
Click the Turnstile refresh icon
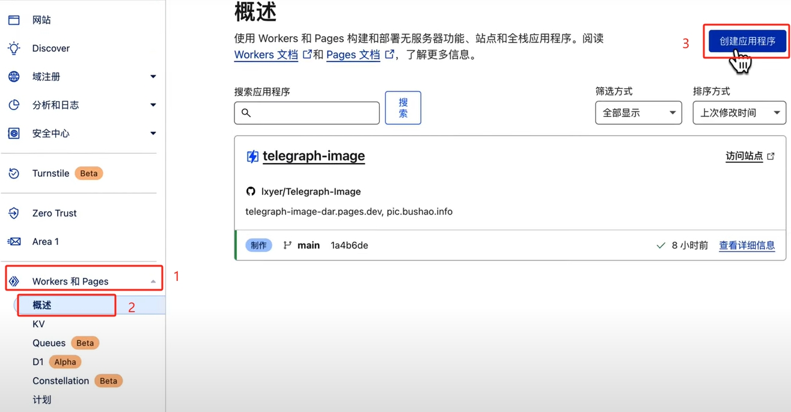coord(14,173)
